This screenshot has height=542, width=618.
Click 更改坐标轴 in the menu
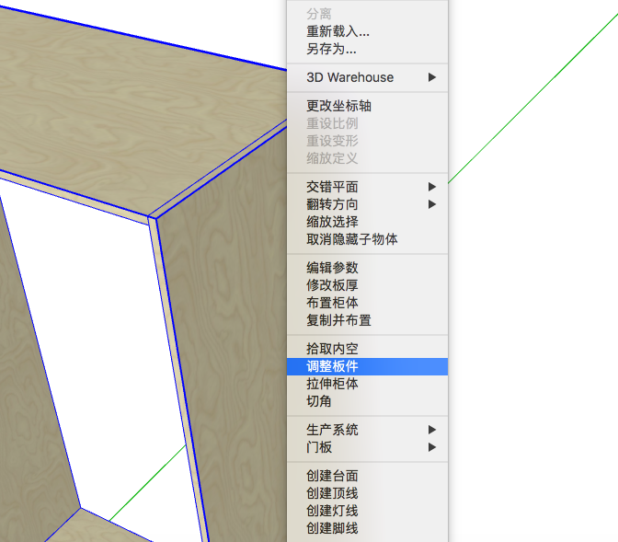click(x=338, y=106)
